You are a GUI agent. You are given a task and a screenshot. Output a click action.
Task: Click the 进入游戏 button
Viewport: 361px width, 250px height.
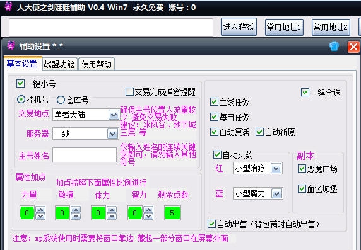coord(239,27)
